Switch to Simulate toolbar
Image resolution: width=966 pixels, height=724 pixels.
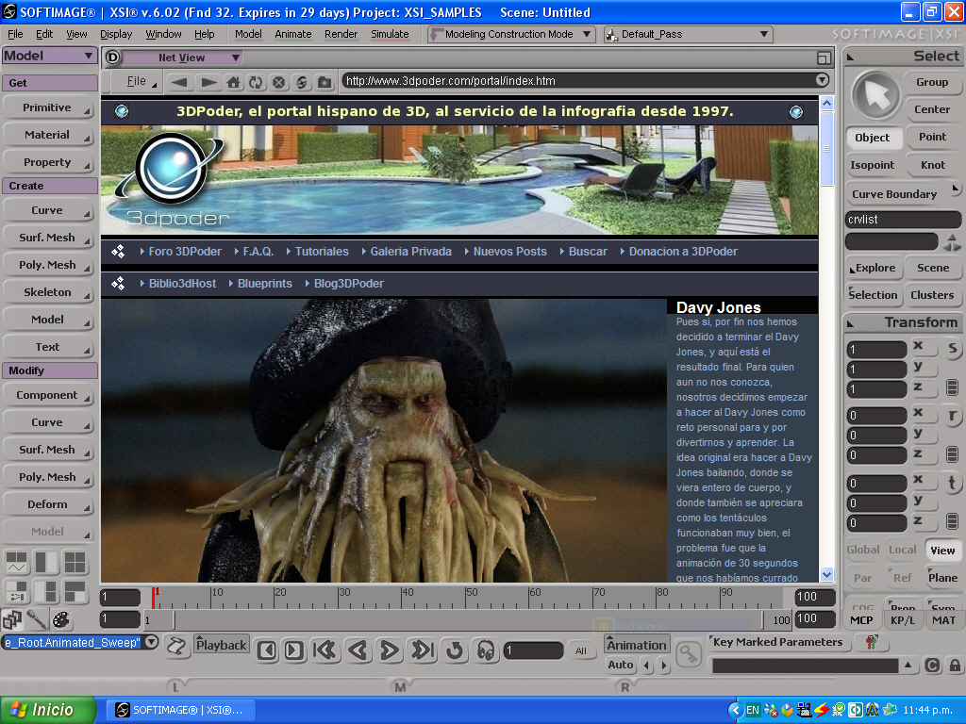[390, 35]
